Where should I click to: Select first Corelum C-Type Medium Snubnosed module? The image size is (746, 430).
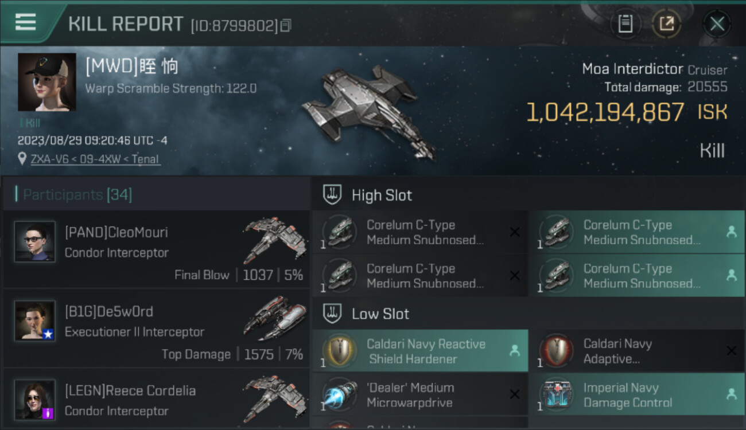click(x=420, y=232)
